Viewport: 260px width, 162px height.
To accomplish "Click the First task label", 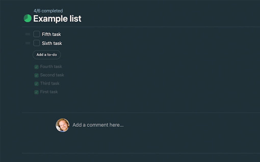I will 49,92.
